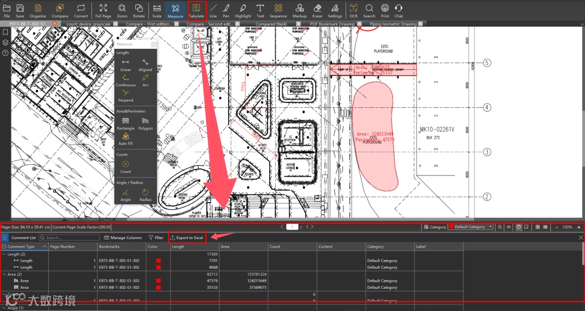Toggle the comment list hamburger button
Image resolution: width=585 pixels, height=311 pixels.
5,237
